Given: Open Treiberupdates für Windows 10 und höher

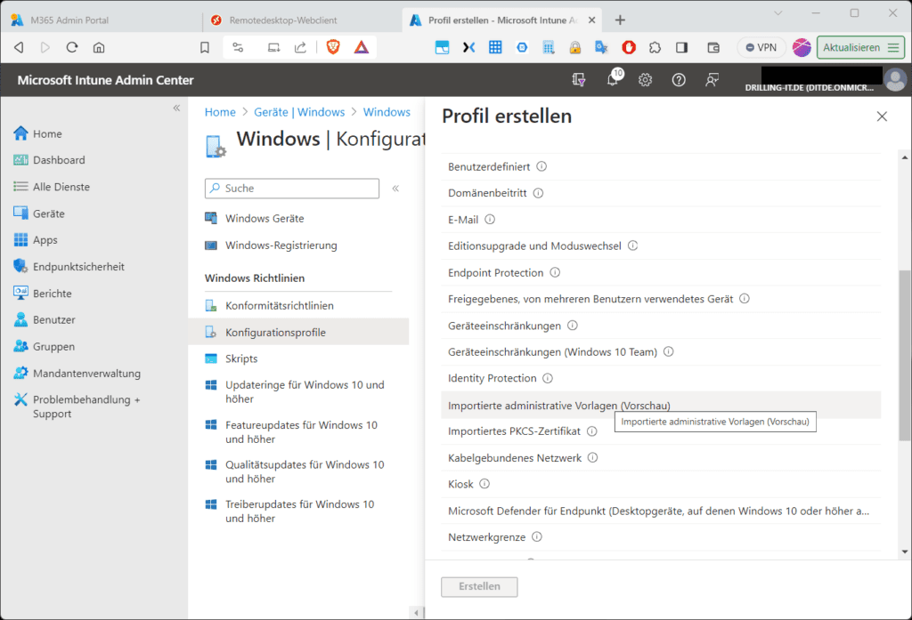Looking at the screenshot, I should 298,511.
